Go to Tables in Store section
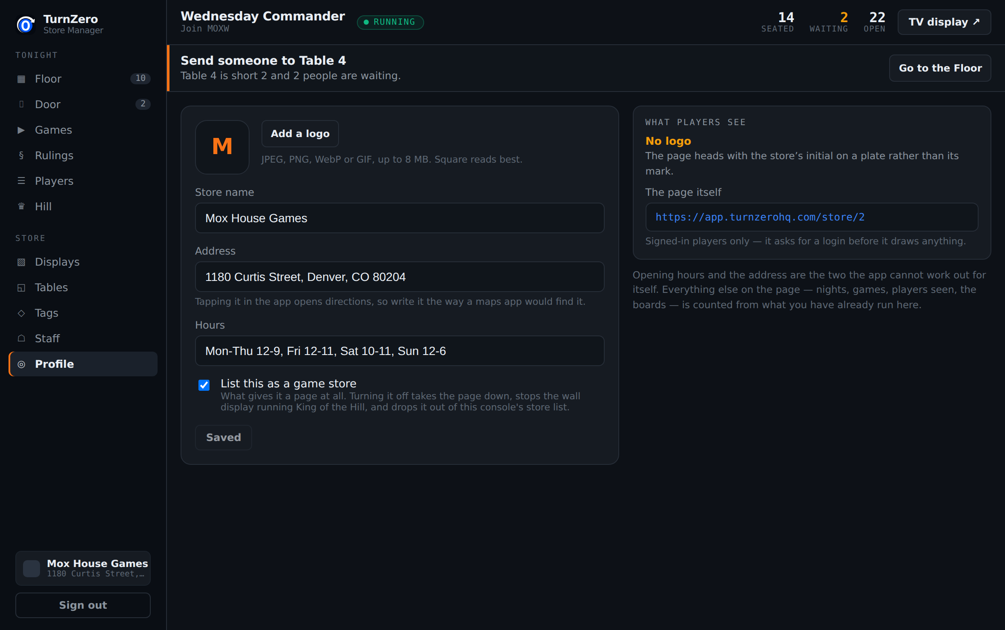 [83, 287]
